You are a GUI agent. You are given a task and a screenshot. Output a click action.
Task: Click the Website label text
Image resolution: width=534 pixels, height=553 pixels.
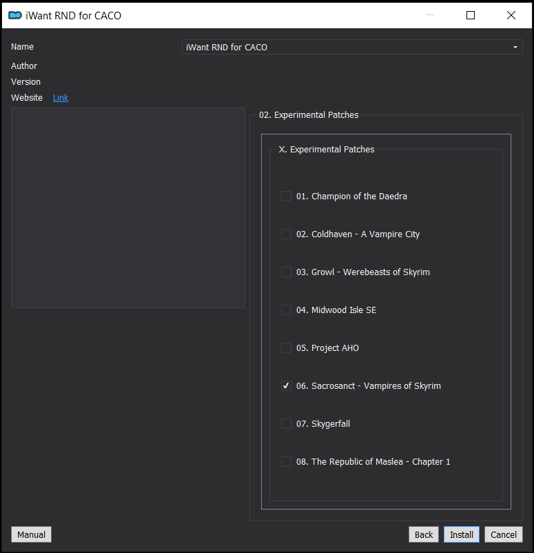(x=27, y=98)
